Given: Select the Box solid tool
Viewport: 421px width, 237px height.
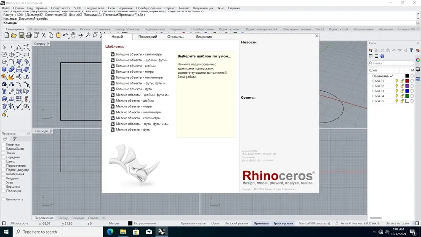Looking at the screenshot, I should 4,69.
